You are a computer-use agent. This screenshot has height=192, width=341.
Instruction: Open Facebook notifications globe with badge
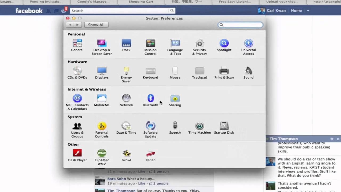[x=64, y=10]
